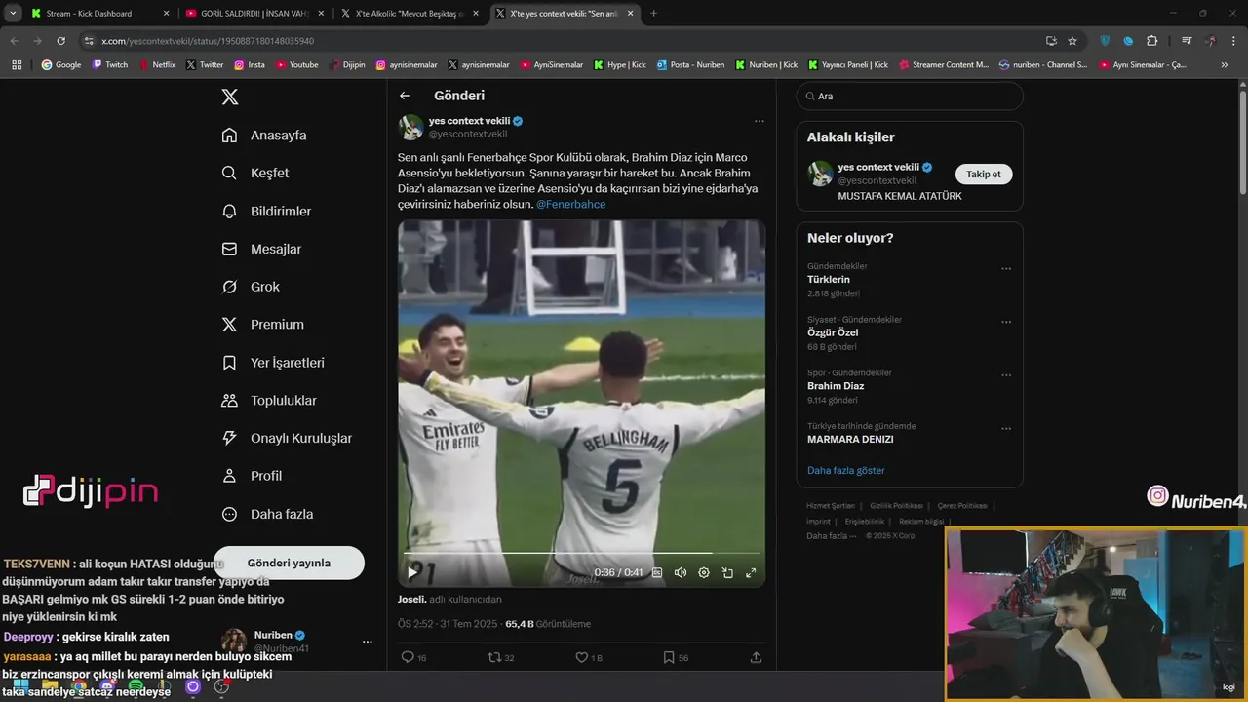Open the post's three-dot more menu
This screenshot has width=1248, height=702.
click(x=760, y=122)
